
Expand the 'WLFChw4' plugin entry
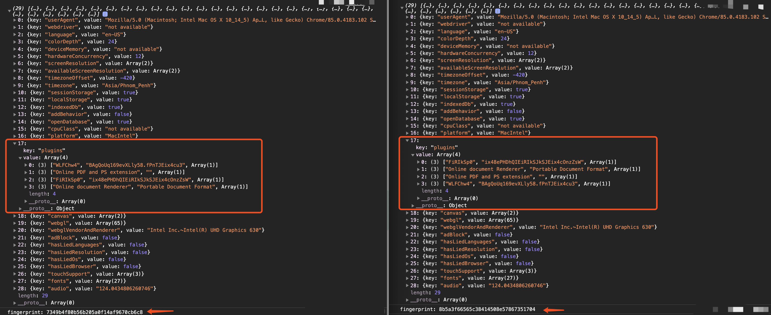coord(26,165)
